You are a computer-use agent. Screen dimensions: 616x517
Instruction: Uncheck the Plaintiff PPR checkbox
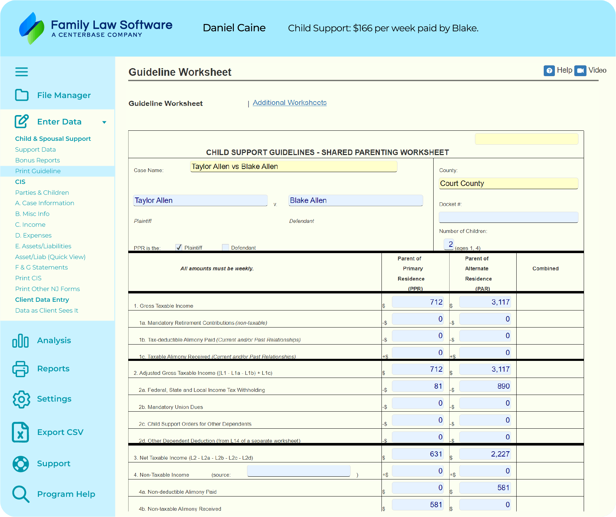(x=179, y=247)
